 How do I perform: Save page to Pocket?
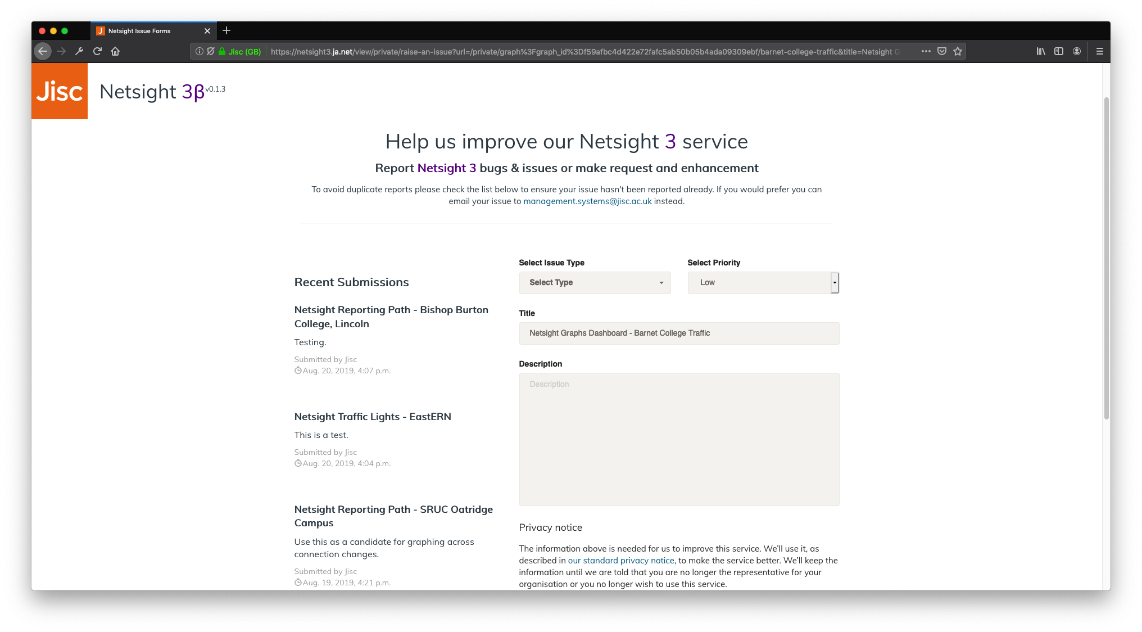coord(942,51)
